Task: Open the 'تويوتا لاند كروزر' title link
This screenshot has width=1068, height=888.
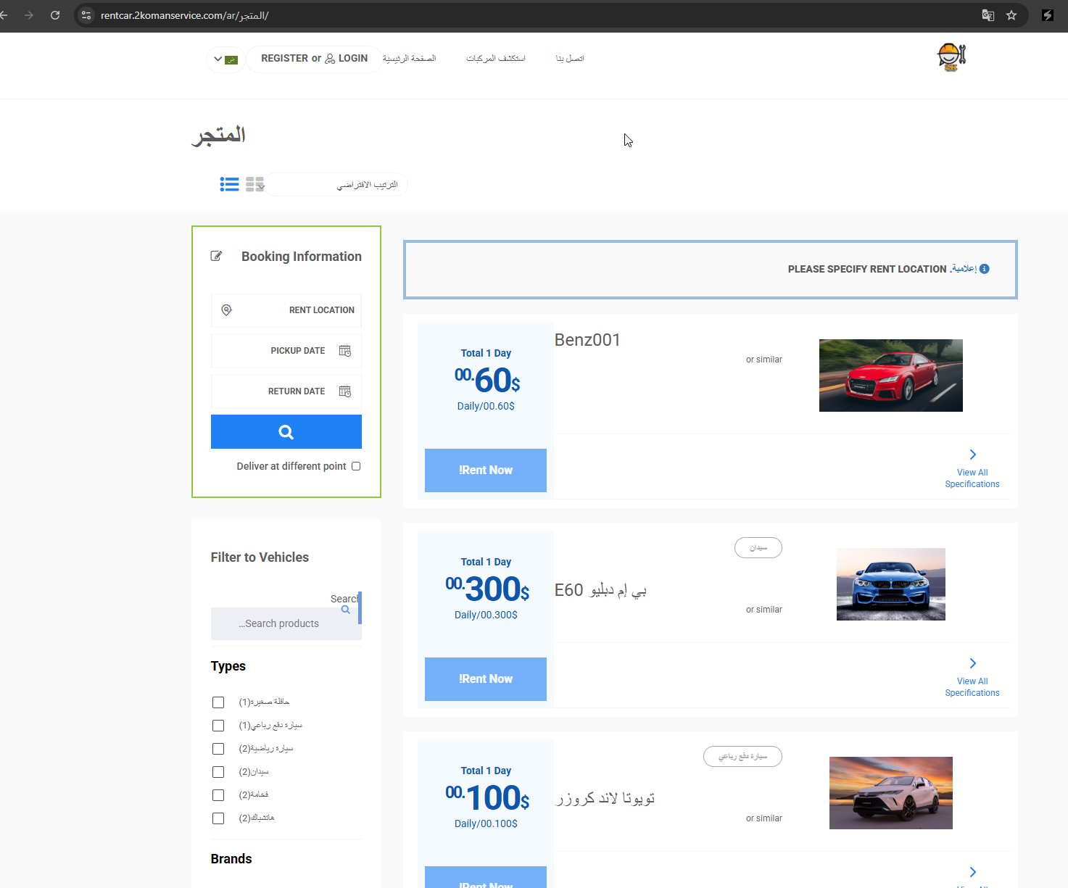Action: click(605, 799)
